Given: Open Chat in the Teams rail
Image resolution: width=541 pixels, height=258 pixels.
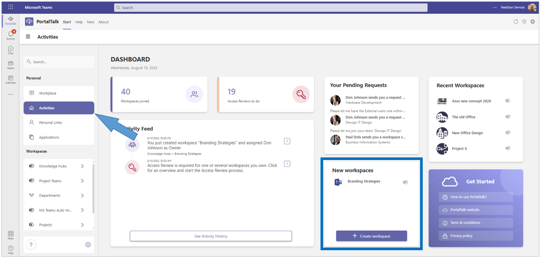Looking at the screenshot, I should [10, 50].
